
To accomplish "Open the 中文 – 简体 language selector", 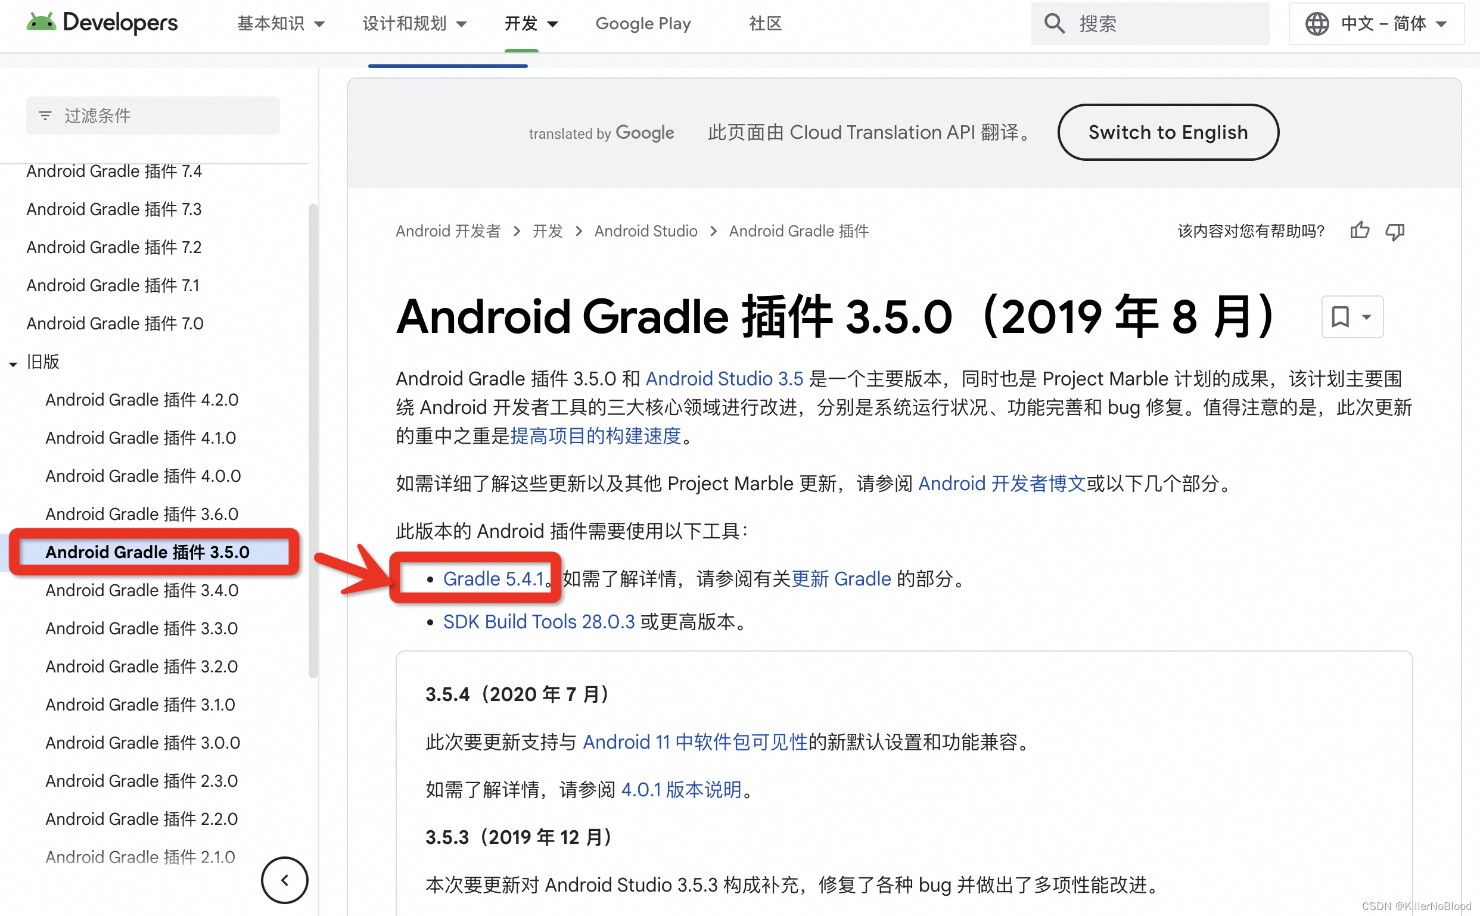I will [x=1376, y=24].
